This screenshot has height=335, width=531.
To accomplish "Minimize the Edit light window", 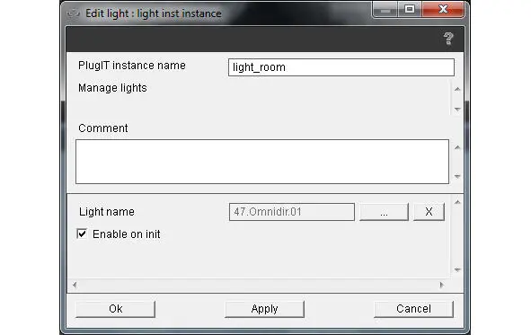I will tap(385, 9).
